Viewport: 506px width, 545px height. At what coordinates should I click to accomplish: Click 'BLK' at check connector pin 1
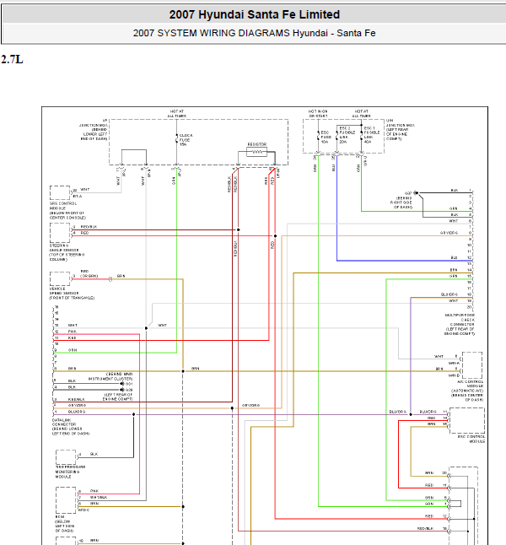[455, 190]
